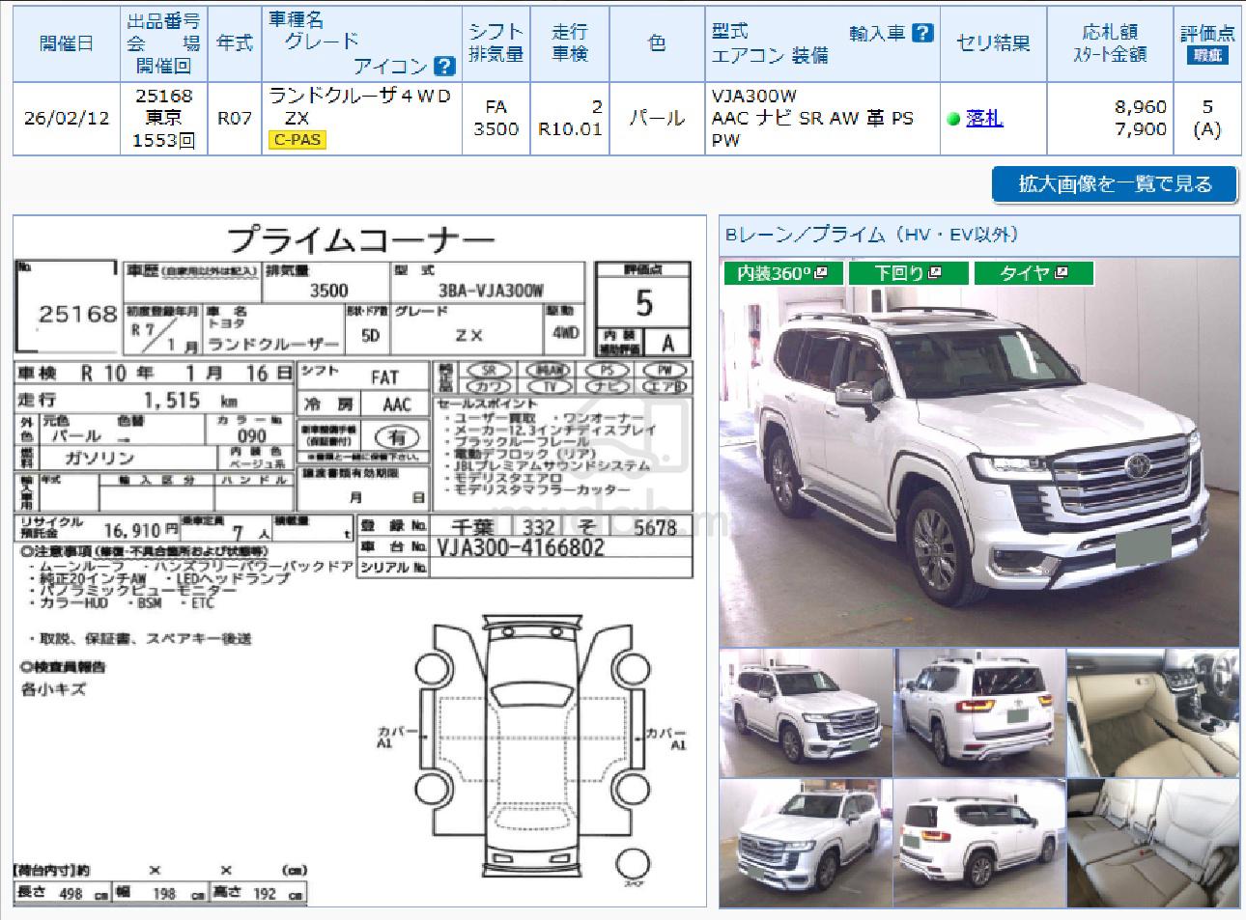
Task: Click the 応札額 column header text
Action: [1111, 33]
